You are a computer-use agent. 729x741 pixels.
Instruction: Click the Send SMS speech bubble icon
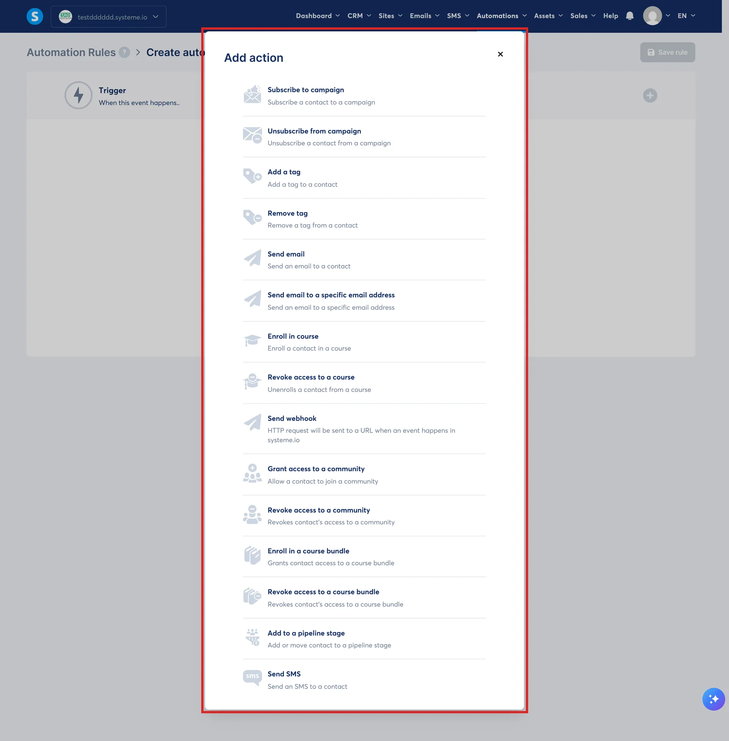(x=252, y=679)
